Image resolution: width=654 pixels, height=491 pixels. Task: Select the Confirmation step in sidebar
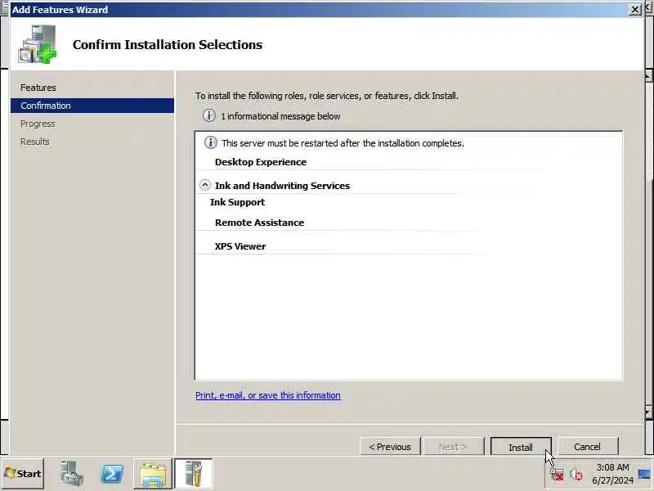pos(92,106)
